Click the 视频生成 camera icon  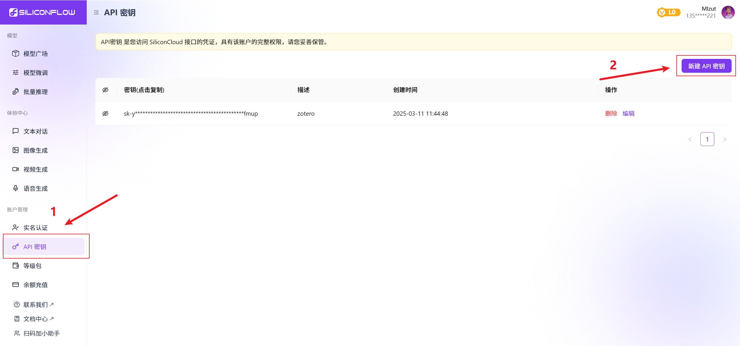pyautogui.click(x=16, y=169)
